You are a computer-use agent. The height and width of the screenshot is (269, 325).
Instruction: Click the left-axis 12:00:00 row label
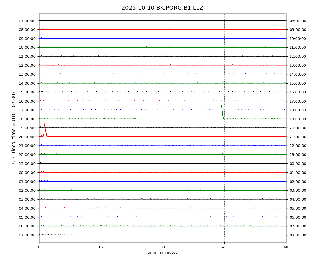point(27,65)
